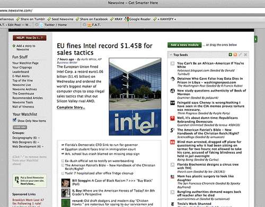Click the TP icon beside Feingold story

coord(172,103)
